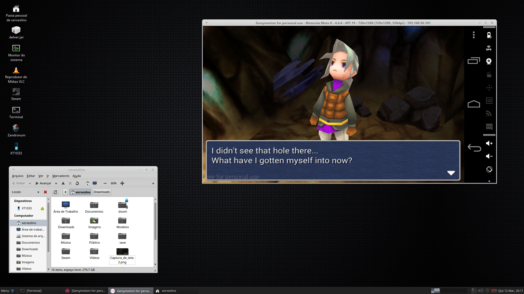Toggle the location text entry mode

[55, 192]
